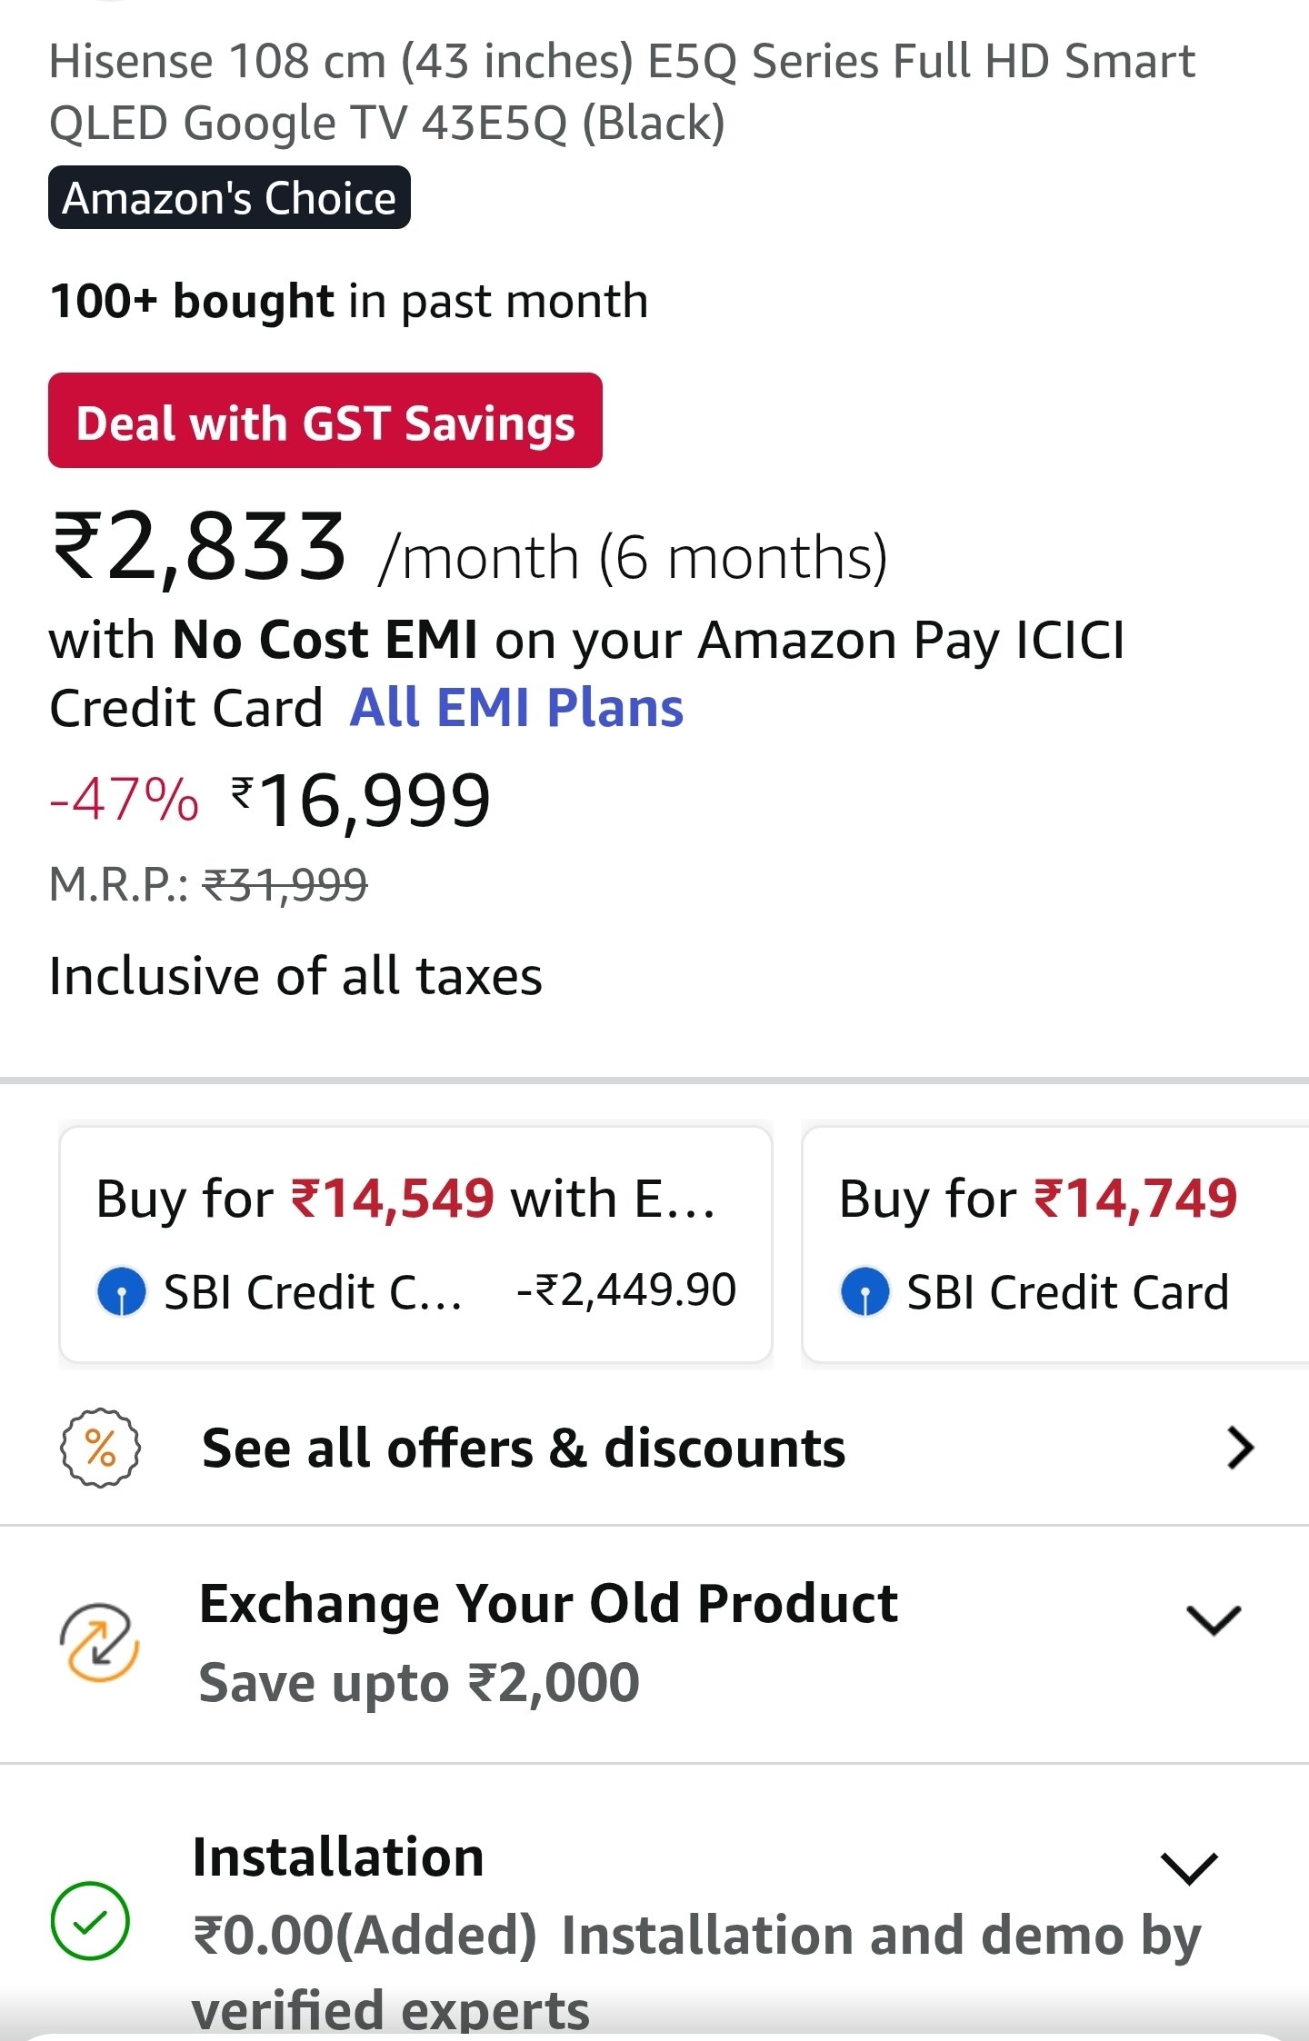Tap the green installation checkmark icon

coord(90,1920)
